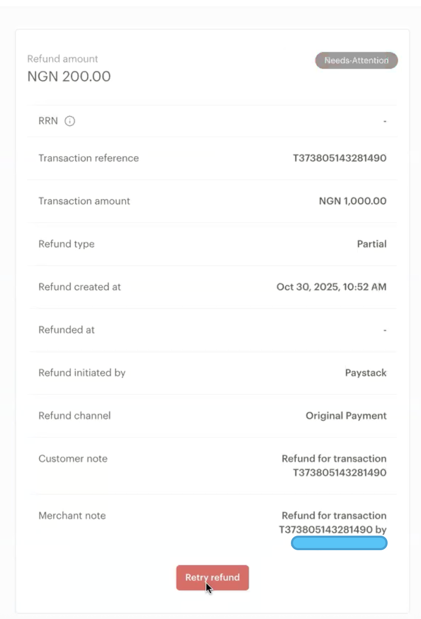This screenshot has width=421, height=619.
Task: Select the Customer note refund text
Action: coord(334,466)
